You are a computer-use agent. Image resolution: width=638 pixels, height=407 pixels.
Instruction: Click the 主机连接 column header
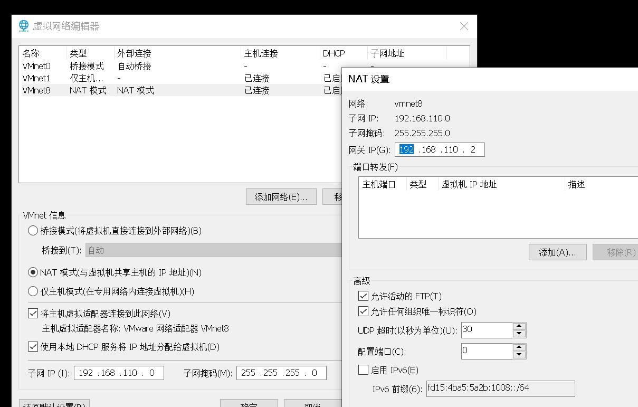click(x=280, y=53)
